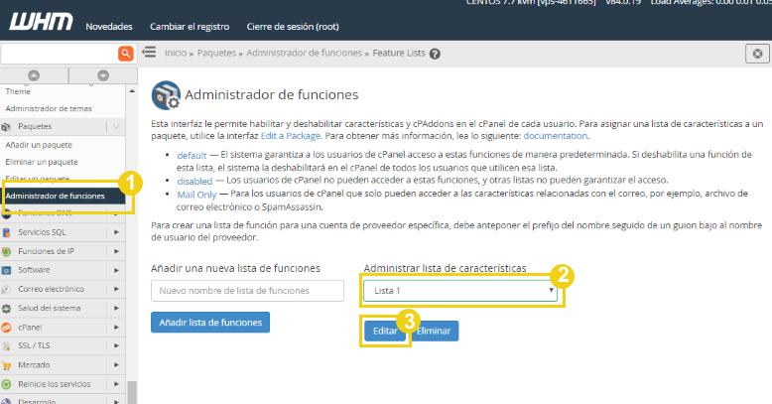The image size is (772, 404).
Task: Open Cambiar el registro menu item
Action: click(x=190, y=27)
